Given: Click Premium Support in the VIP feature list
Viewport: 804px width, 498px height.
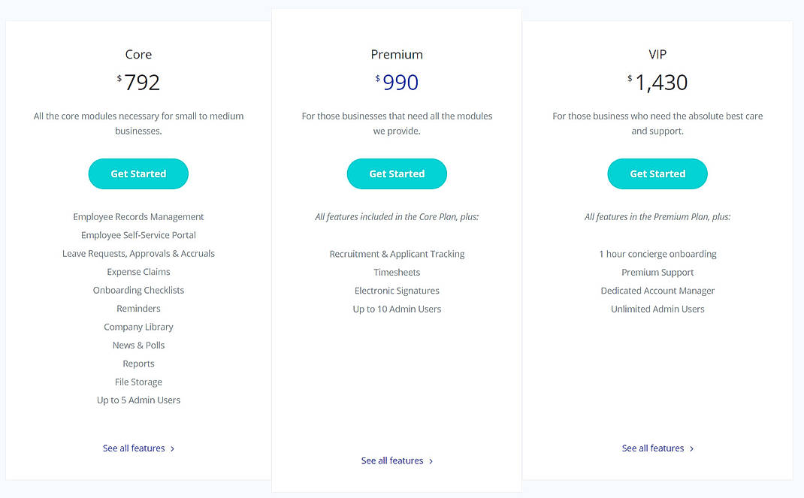Looking at the screenshot, I should [657, 272].
